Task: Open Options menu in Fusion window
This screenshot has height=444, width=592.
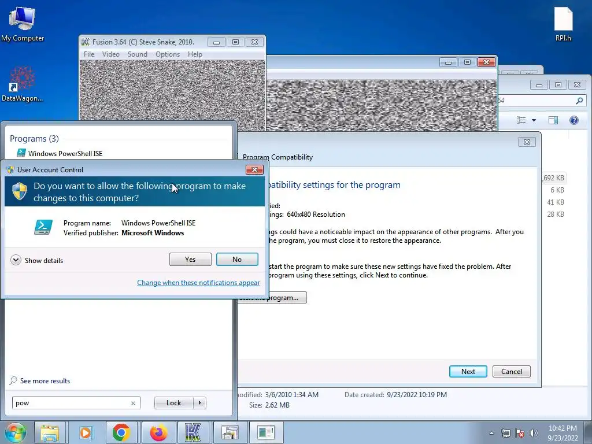Action: click(x=168, y=54)
